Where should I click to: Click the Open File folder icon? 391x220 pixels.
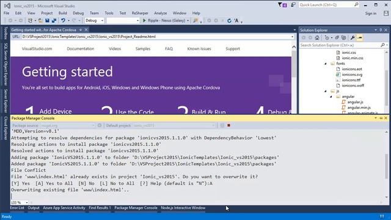pos(40,20)
